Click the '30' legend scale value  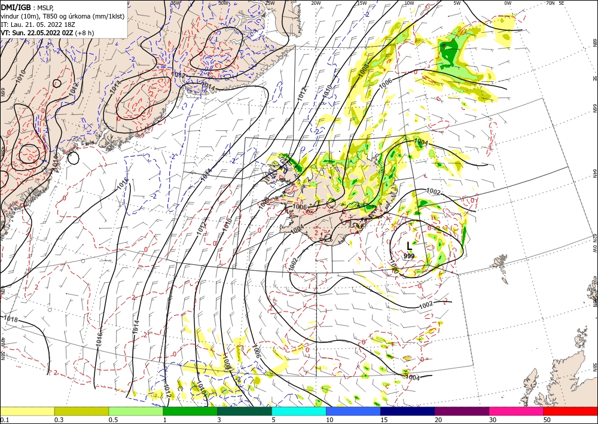pos(493,420)
